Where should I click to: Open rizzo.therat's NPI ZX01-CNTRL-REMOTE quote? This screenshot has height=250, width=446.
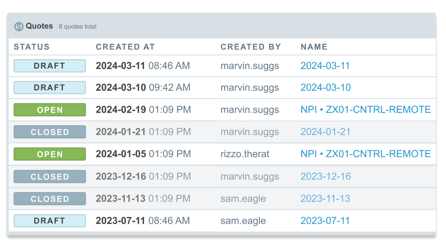(x=366, y=154)
